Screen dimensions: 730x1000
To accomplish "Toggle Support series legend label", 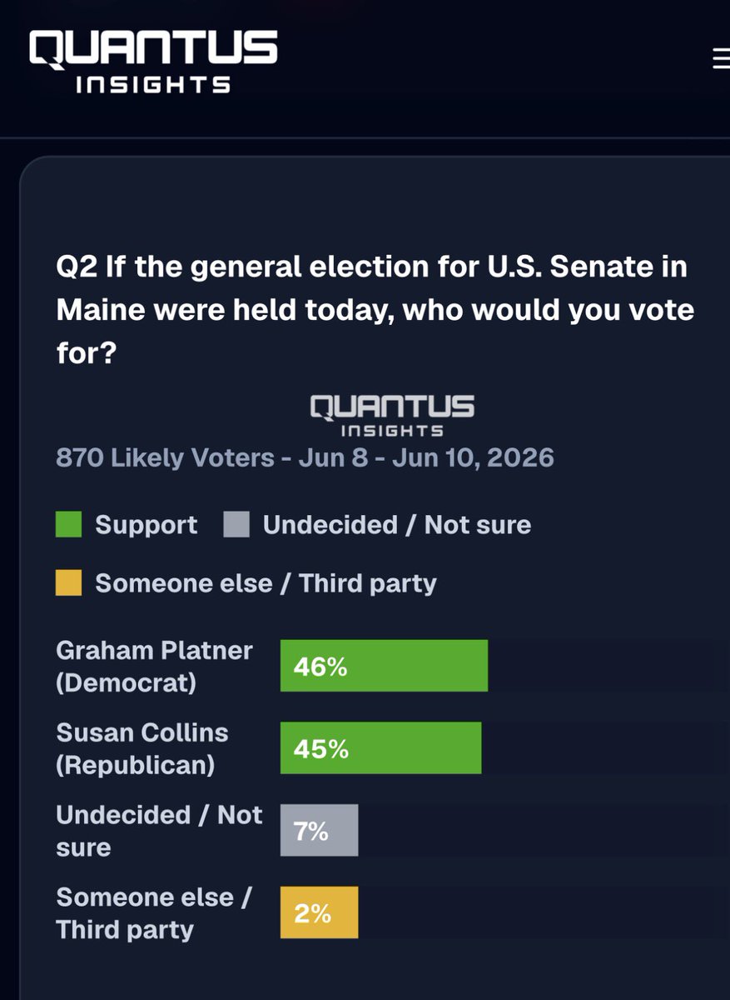I will 146,525.
